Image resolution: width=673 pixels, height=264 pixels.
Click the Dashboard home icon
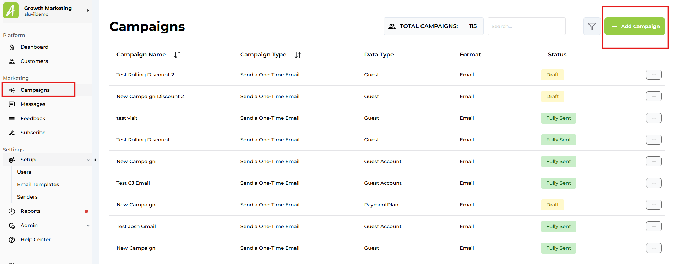pyautogui.click(x=12, y=47)
